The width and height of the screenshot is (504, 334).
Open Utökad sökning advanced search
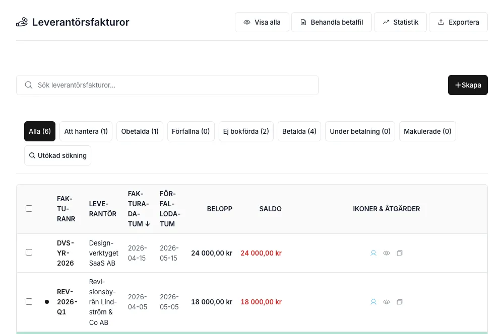click(x=57, y=155)
